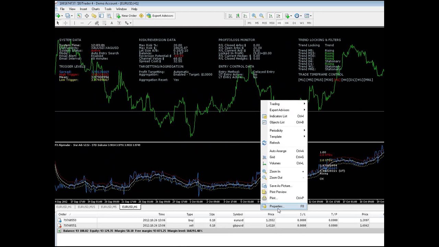Click the zoom in magnifier toolbar icon
Image resolution: width=439 pixels, height=247 pixels.
[x=254, y=16]
